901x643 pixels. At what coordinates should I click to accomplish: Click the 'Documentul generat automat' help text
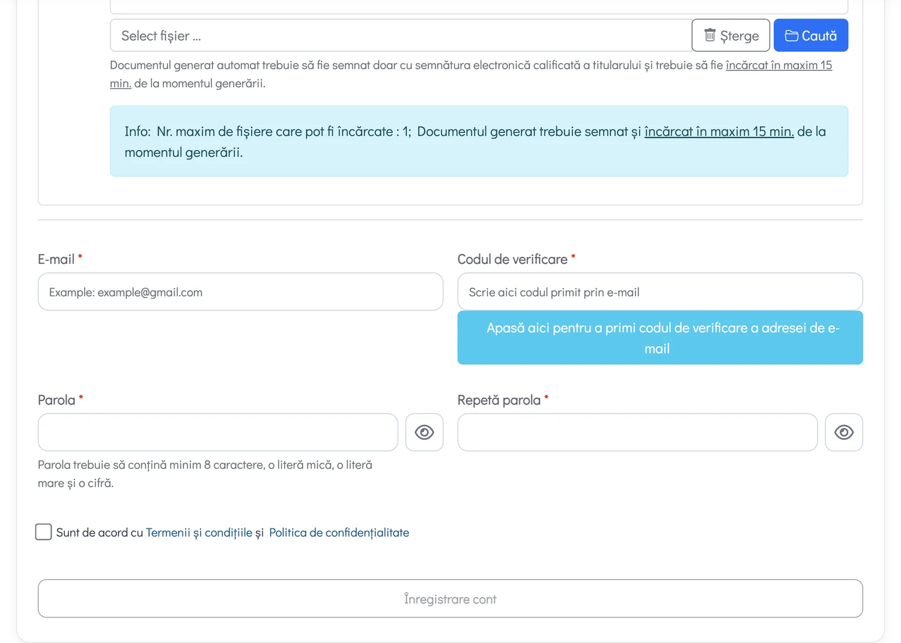[471, 74]
